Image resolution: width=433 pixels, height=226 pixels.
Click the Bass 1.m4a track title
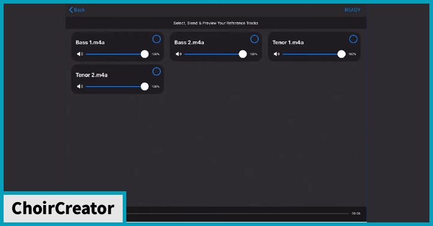coord(90,43)
